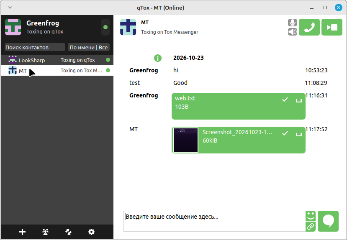
Task: Mute the speaker volume icon
Action: coord(292,32)
